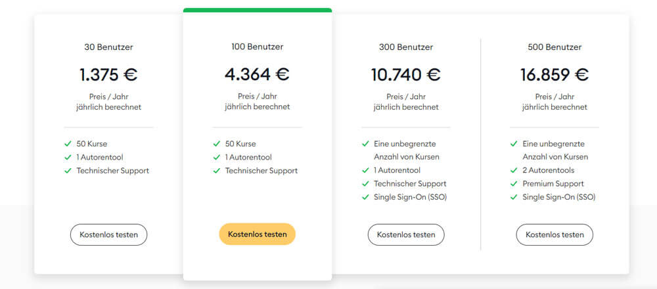
Task: Click the 30 Benutzer plan heading
Action: pos(108,47)
